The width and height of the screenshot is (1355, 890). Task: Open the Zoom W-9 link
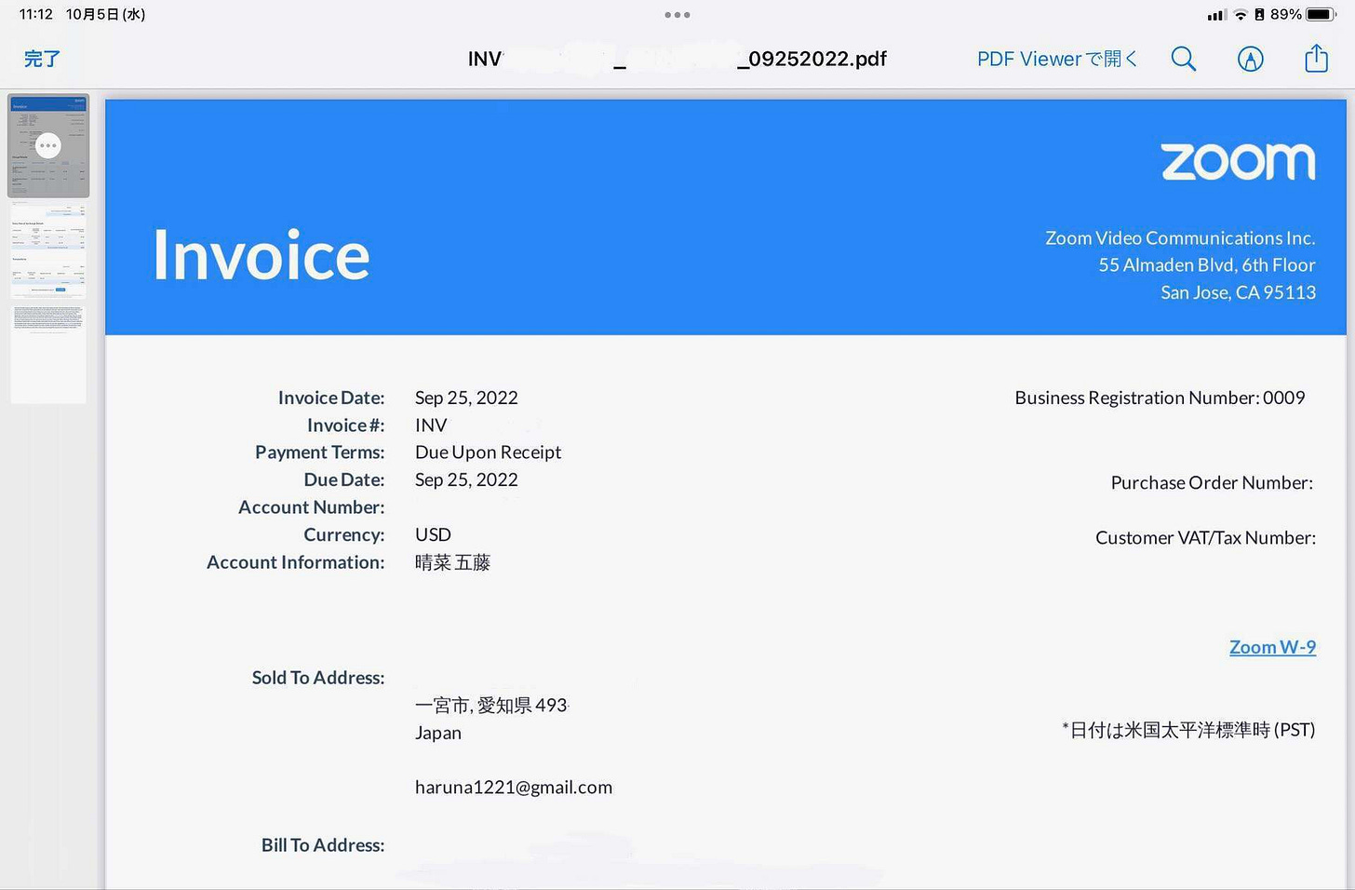click(1272, 647)
